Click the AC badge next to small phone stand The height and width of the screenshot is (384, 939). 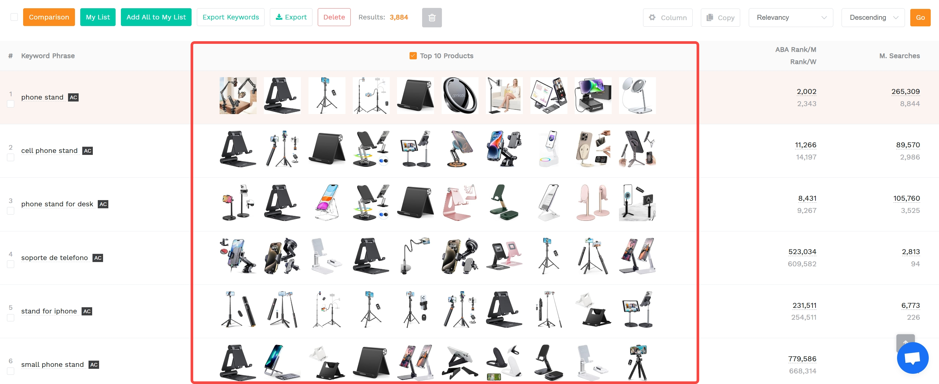coord(94,365)
